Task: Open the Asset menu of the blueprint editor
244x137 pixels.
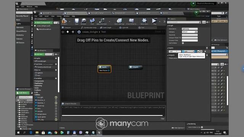Action: pyautogui.click(x=47, y=16)
